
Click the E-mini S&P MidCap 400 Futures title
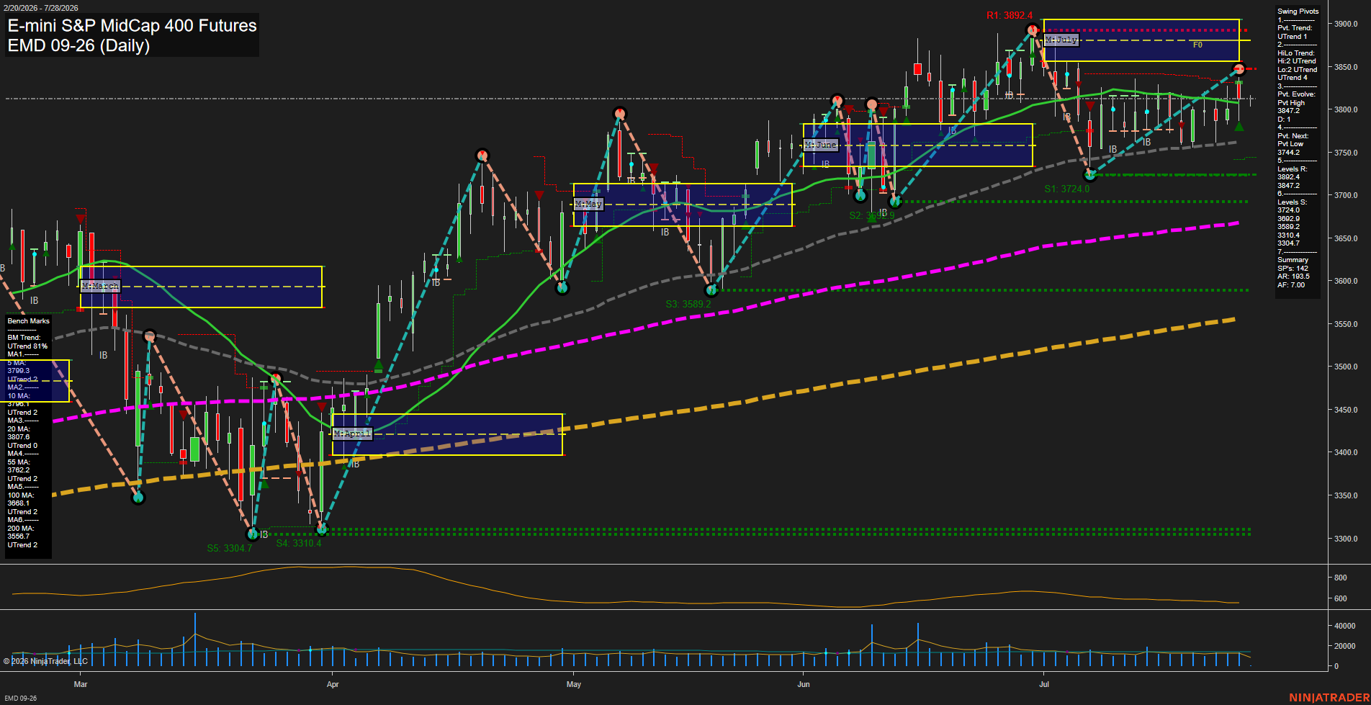tap(132, 25)
